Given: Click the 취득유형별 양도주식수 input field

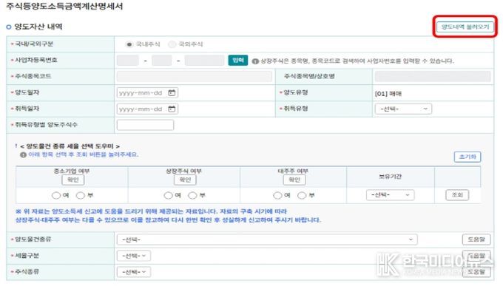Looking at the screenshot, I should click(145, 125).
